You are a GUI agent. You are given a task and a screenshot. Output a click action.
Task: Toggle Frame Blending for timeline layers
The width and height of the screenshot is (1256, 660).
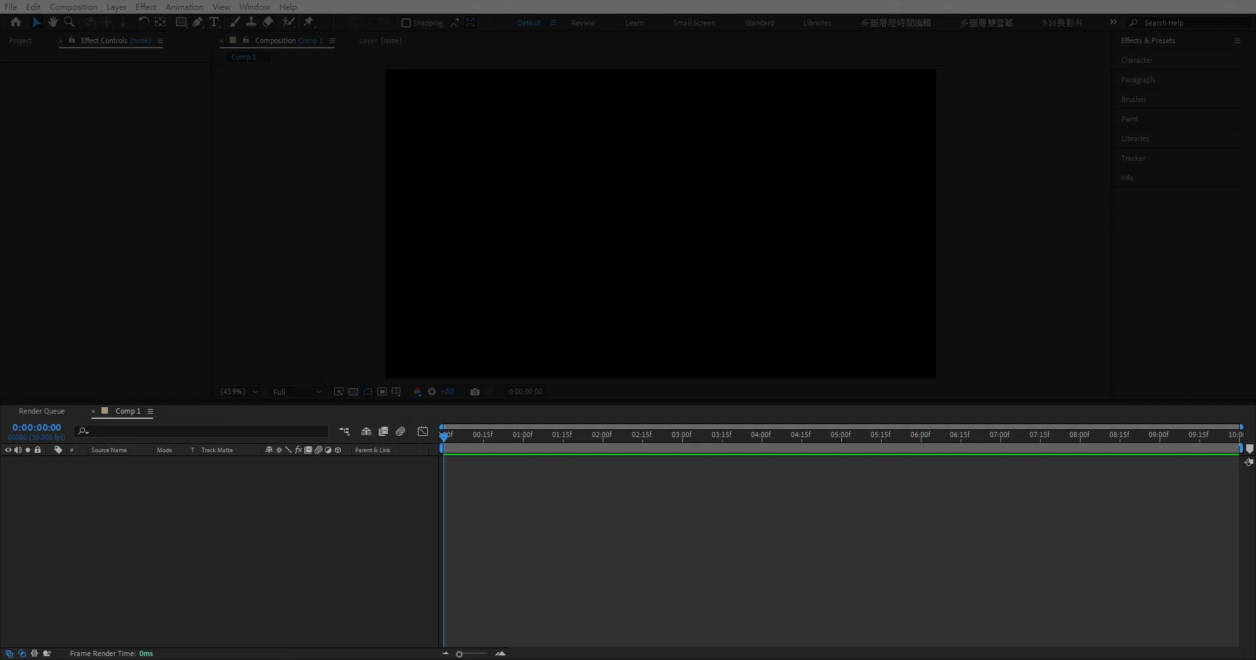[383, 431]
